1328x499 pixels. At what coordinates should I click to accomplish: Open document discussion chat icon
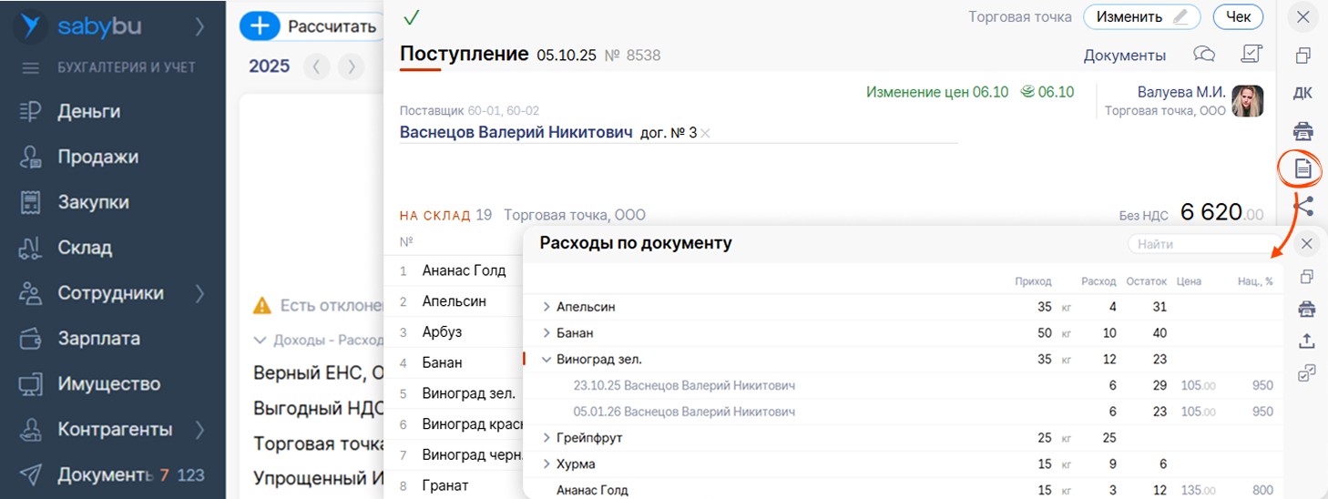coord(1204,55)
